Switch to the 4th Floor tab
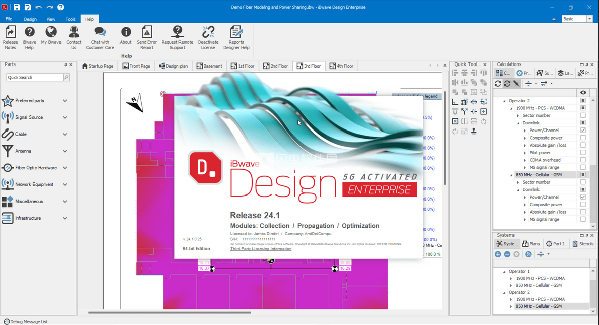The height and width of the screenshot is (325, 599). click(341, 66)
